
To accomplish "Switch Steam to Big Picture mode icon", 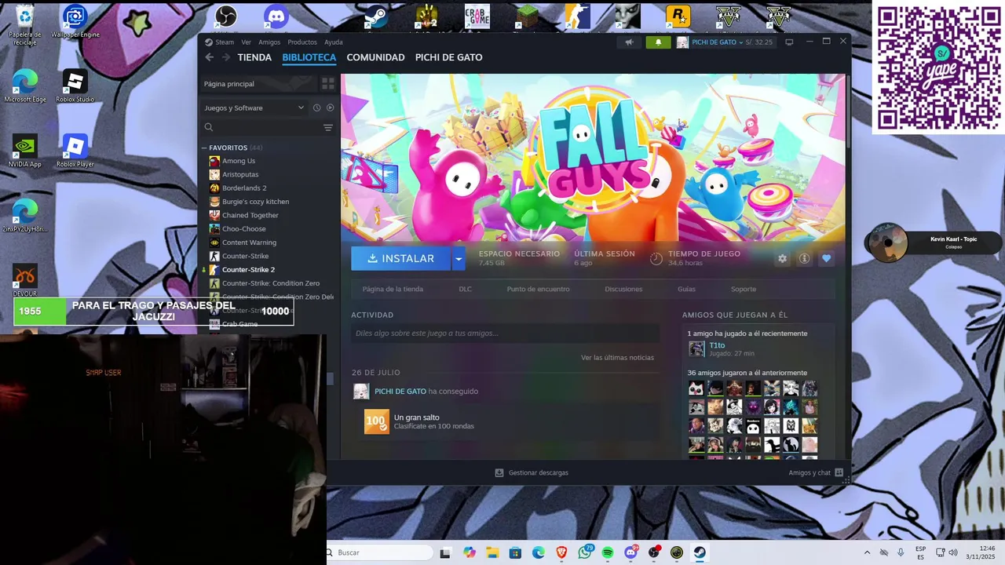I will [789, 42].
